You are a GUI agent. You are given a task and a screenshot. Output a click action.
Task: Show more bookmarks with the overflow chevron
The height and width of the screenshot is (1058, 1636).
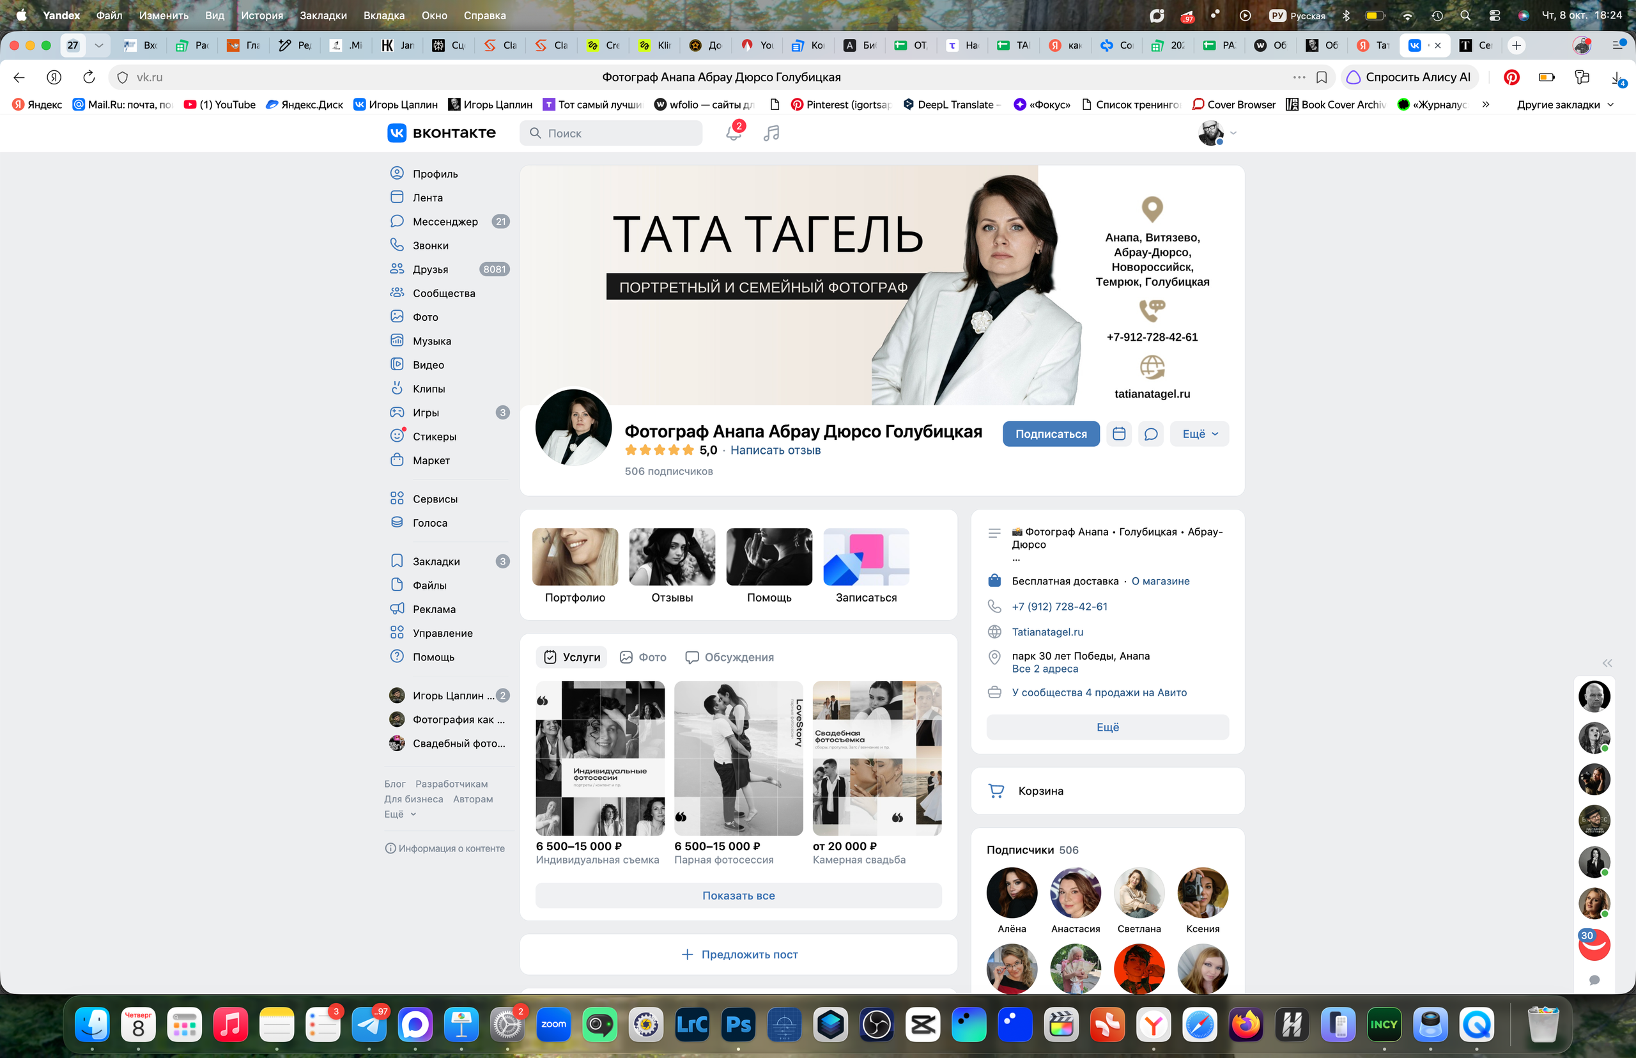click(x=1486, y=104)
